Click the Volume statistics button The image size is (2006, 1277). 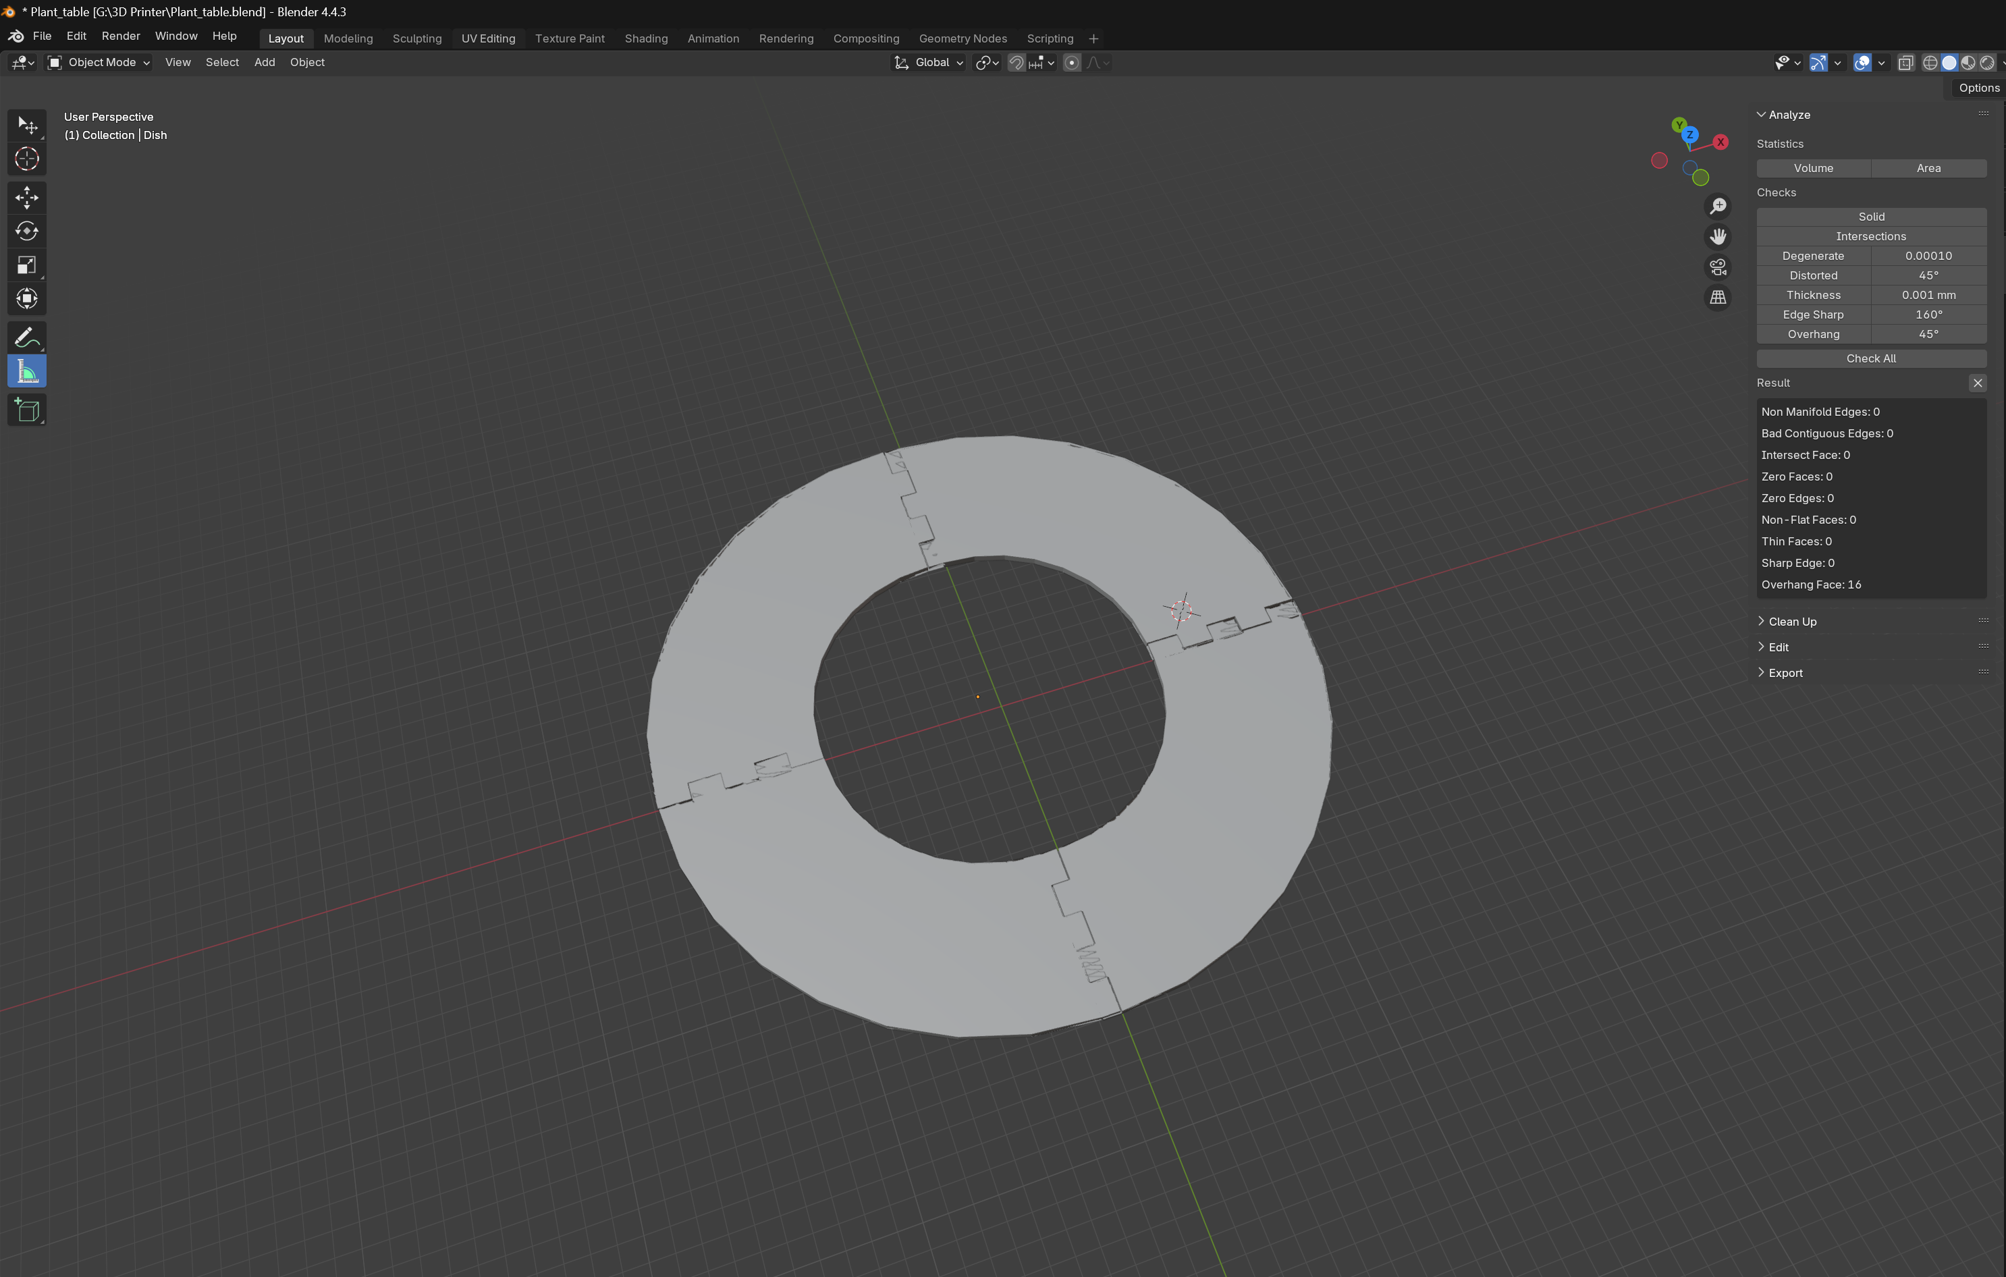click(x=1814, y=168)
